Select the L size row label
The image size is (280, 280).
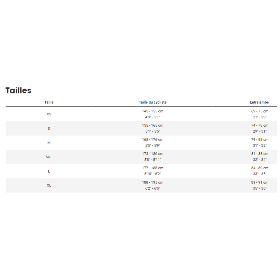click(49, 171)
